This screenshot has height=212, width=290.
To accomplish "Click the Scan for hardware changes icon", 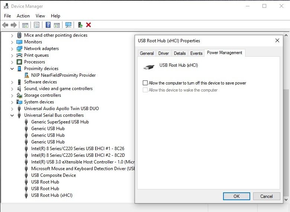I will (x=68, y=25).
